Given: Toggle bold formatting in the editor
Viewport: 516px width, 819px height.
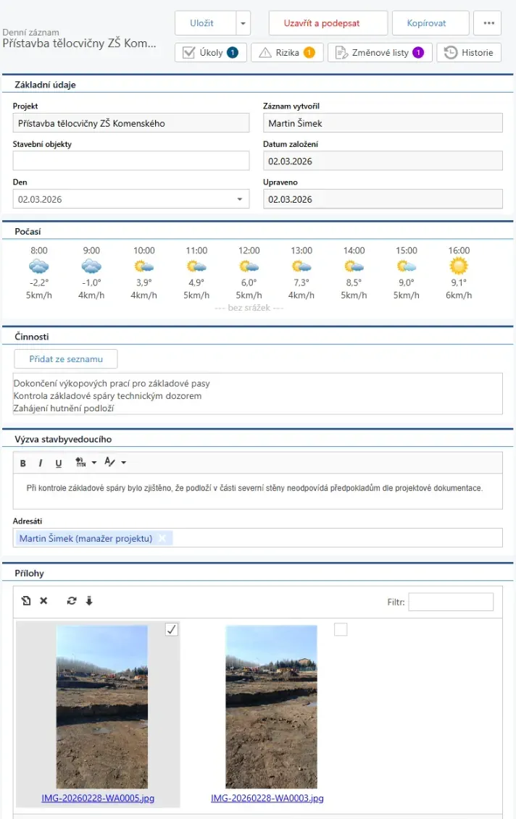Looking at the screenshot, I should point(23,463).
